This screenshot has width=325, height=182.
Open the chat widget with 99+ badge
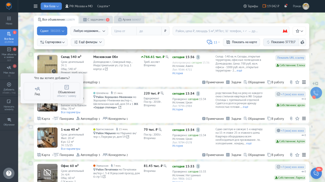[316, 173]
